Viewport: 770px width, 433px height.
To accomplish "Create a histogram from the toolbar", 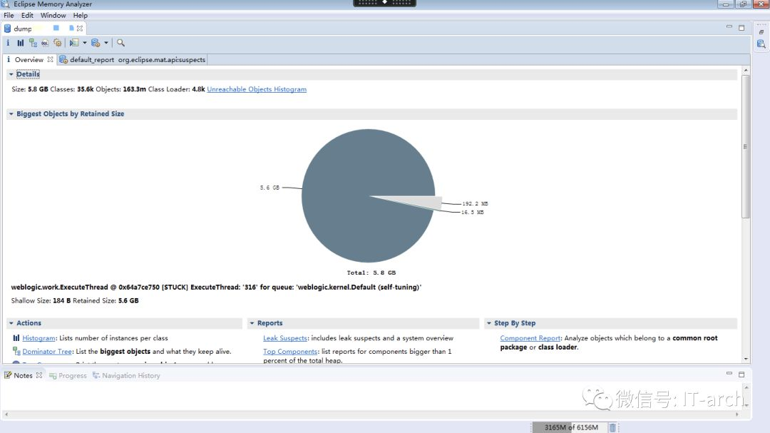I will pyautogui.click(x=20, y=43).
